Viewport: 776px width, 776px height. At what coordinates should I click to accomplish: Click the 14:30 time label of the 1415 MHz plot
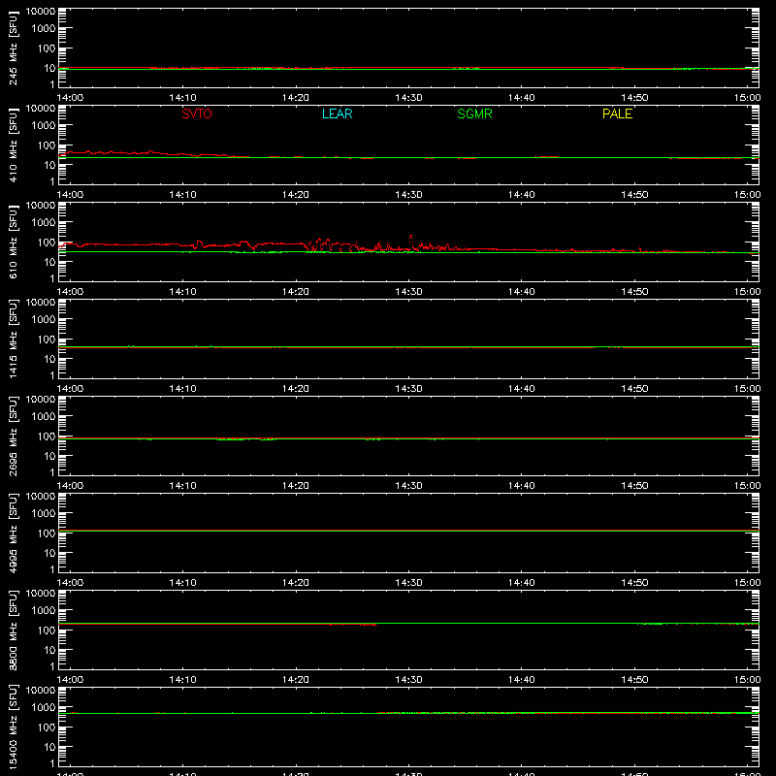pyautogui.click(x=408, y=389)
